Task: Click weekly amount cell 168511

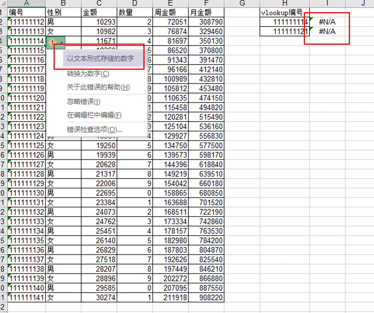Action: point(170,212)
